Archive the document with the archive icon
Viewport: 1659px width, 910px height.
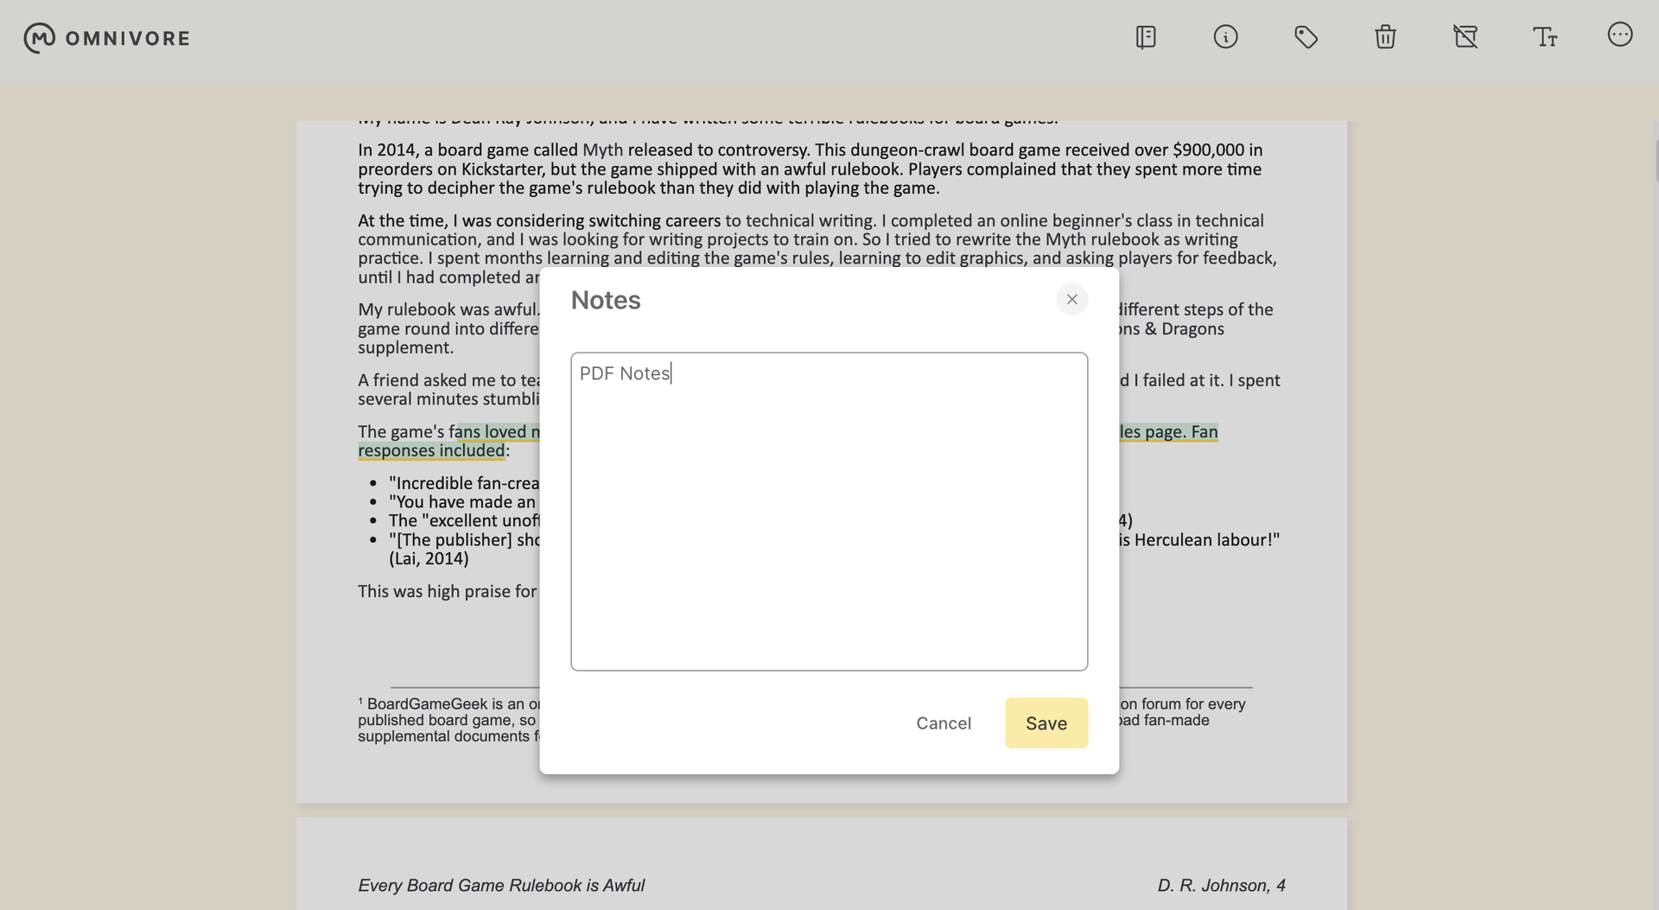click(x=1465, y=37)
